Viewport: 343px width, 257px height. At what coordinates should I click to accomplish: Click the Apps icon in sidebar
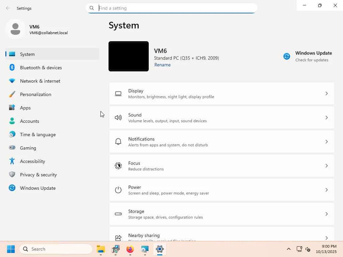[12, 107]
